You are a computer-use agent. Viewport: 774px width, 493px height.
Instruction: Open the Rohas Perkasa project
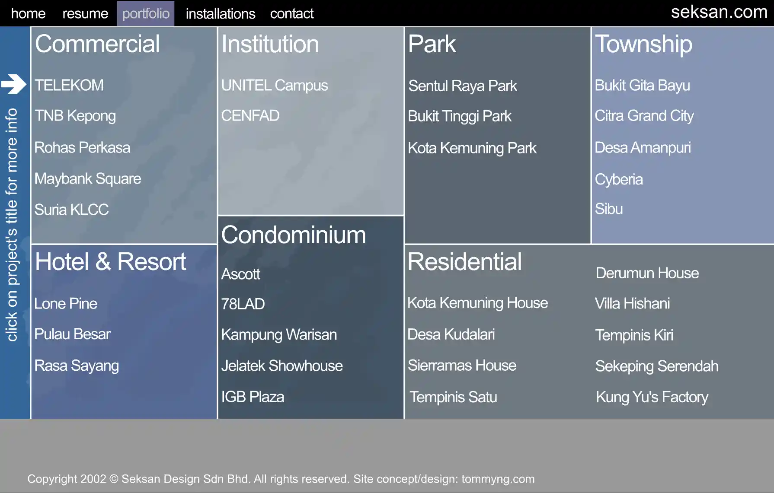click(x=82, y=147)
